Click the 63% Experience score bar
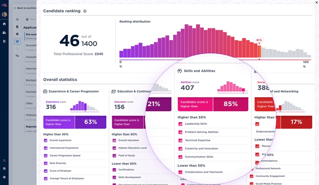 [90, 122]
